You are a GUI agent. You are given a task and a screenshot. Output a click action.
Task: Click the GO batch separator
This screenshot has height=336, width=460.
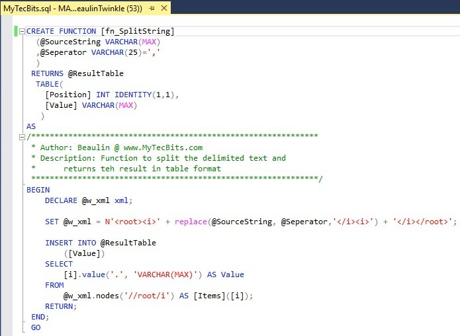click(x=36, y=327)
